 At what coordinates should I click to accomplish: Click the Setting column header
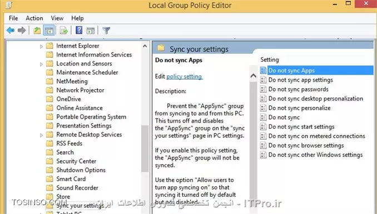tap(270, 60)
